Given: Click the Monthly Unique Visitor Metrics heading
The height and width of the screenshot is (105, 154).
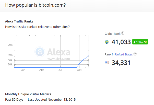Looking at the screenshot, I should 28,94.
